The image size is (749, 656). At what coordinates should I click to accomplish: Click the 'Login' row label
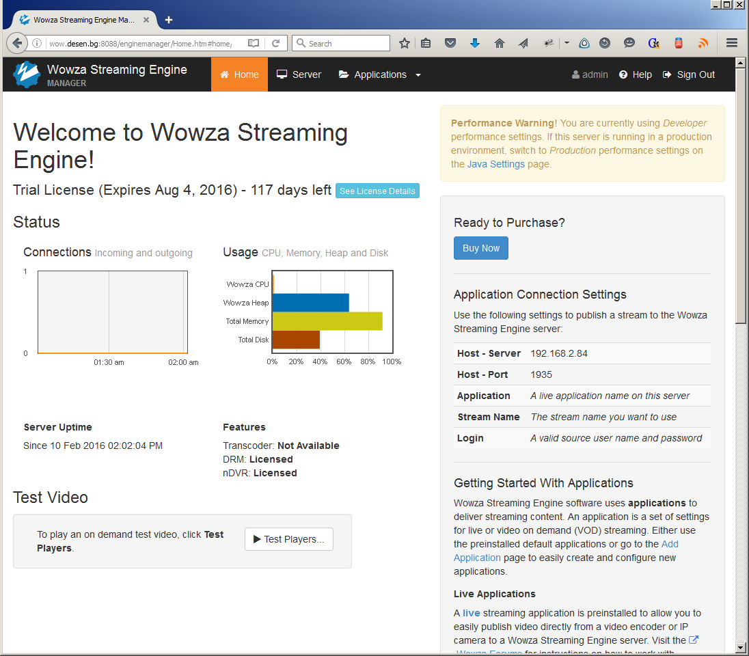tap(470, 438)
